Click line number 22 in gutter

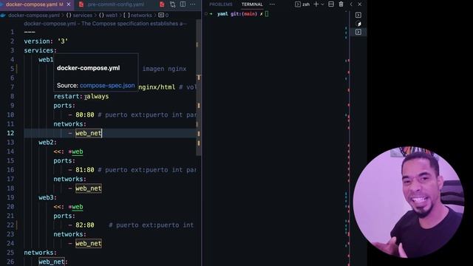coord(10,225)
